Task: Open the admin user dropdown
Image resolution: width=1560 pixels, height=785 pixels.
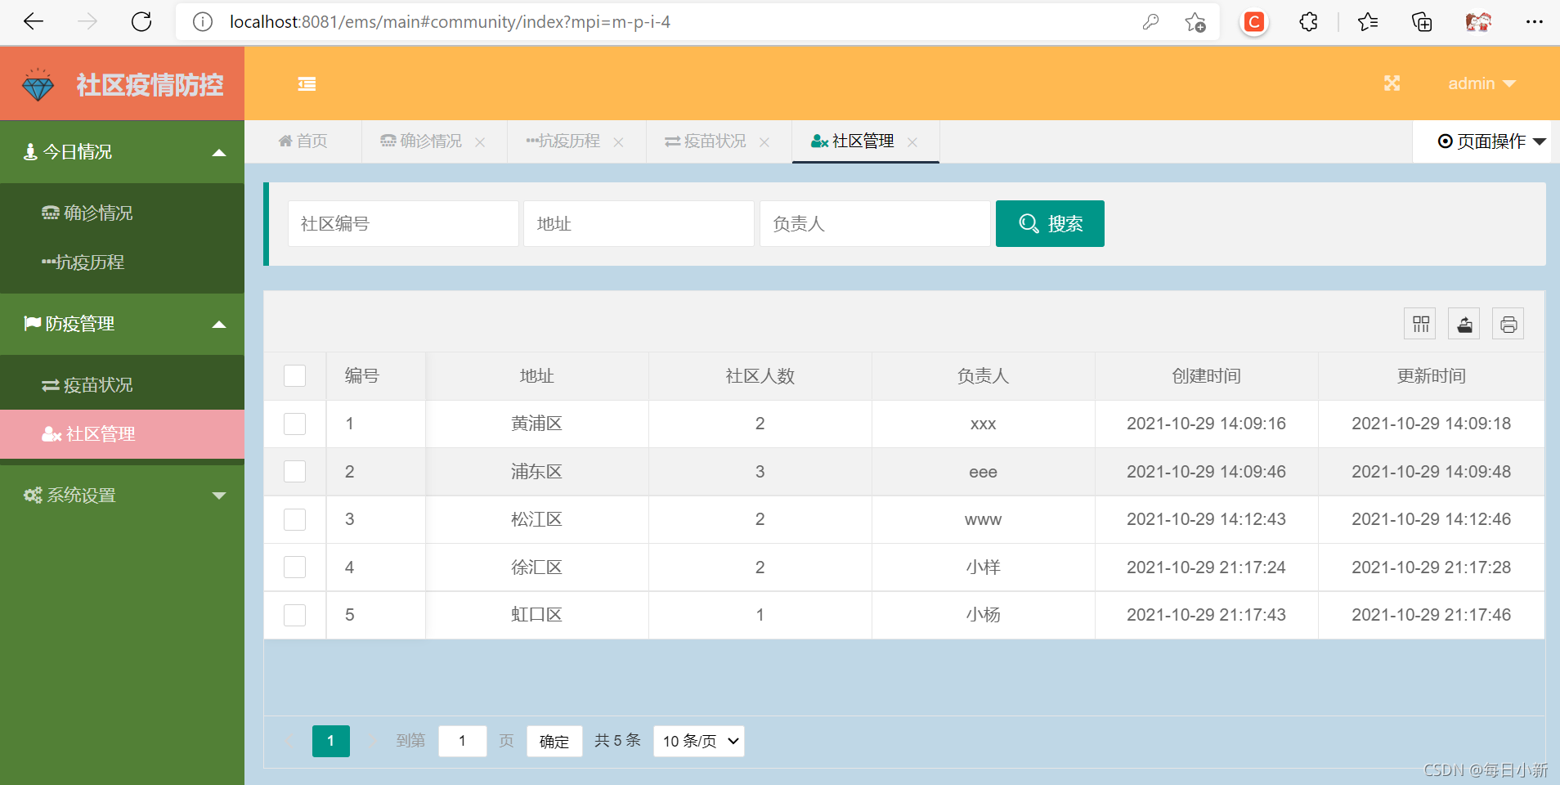Action: click(1482, 83)
